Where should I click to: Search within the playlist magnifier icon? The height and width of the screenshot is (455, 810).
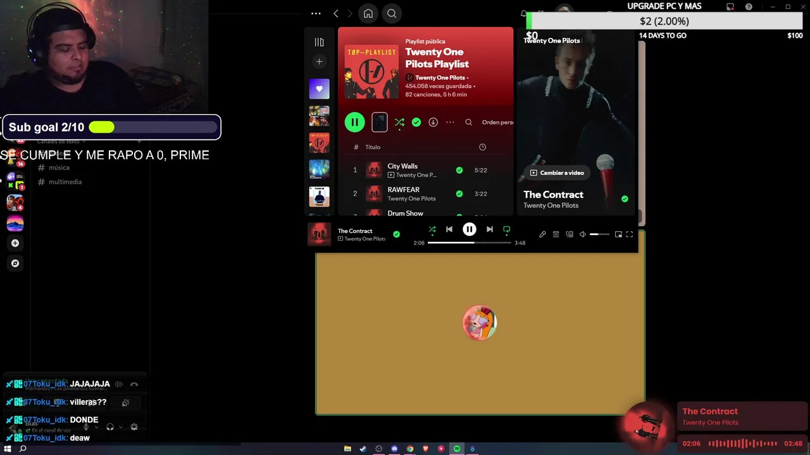coord(468,122)
